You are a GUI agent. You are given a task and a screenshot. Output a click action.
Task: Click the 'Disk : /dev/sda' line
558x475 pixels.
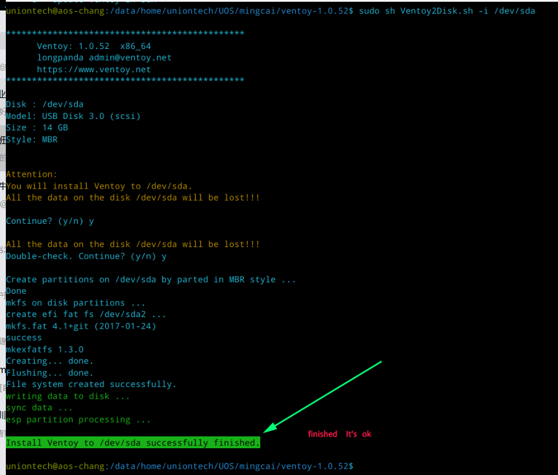click(x=45, y=104)
